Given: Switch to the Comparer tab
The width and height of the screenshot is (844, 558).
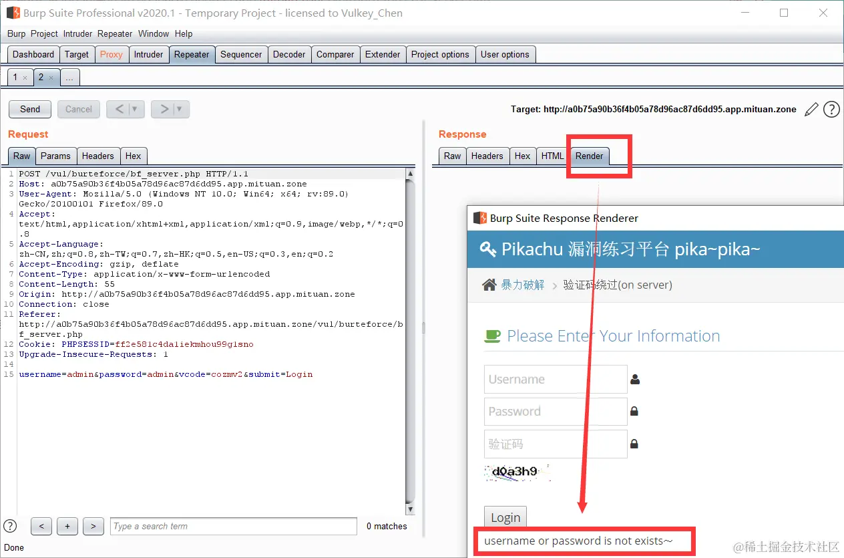Looking at the screenshot, I should pos(335,55).
